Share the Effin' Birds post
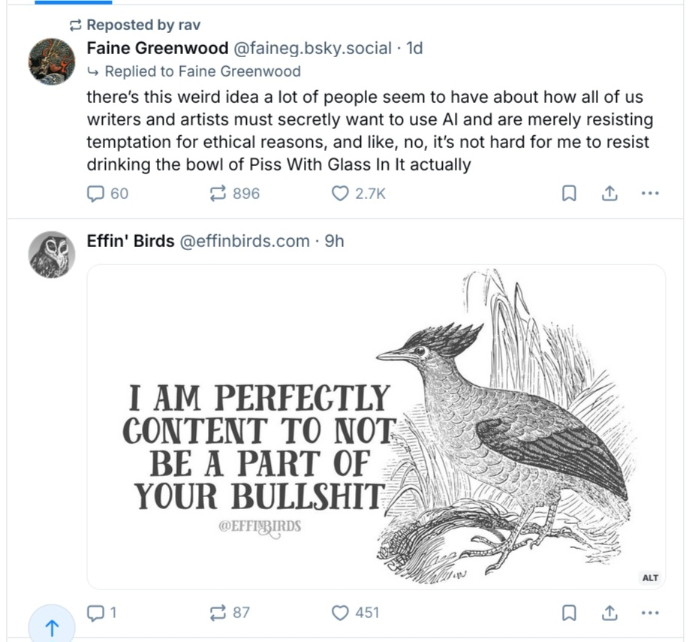 pos(609,613)
